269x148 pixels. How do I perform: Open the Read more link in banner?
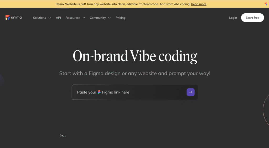[199, 4]
